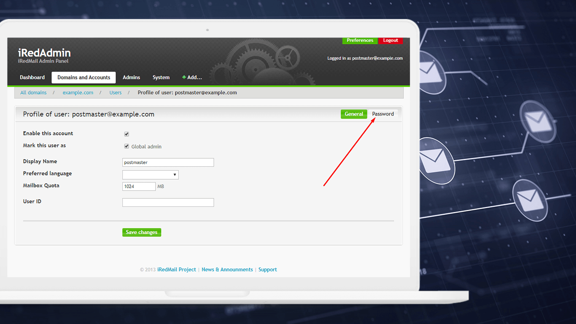The width and height of the screenshot is (576, 324).
Task: Click the green plus icon beside Add
Action: [x=184, y=78]
